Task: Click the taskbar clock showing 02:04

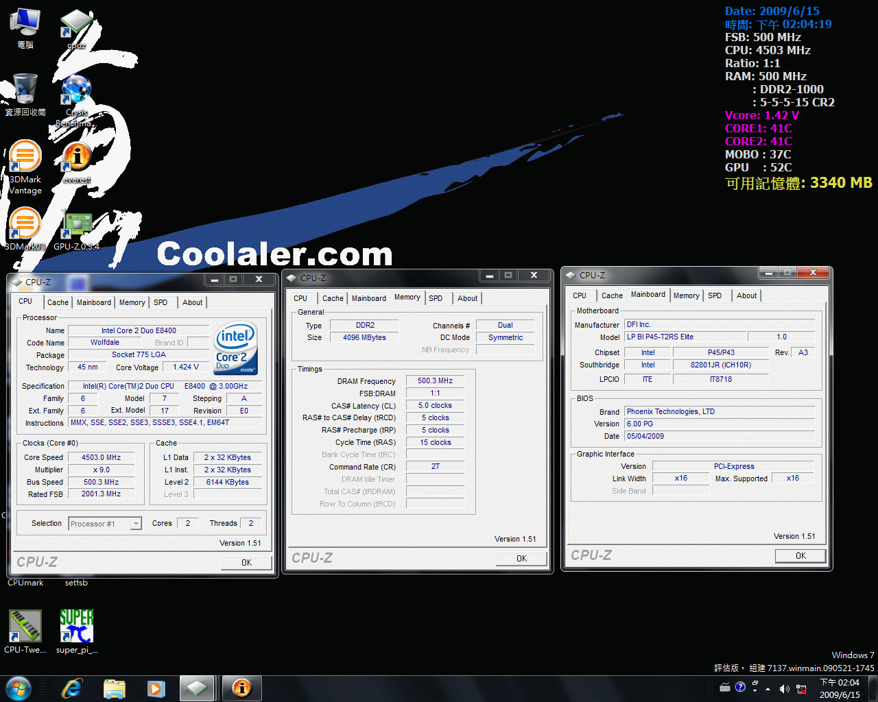Action: 840,688
